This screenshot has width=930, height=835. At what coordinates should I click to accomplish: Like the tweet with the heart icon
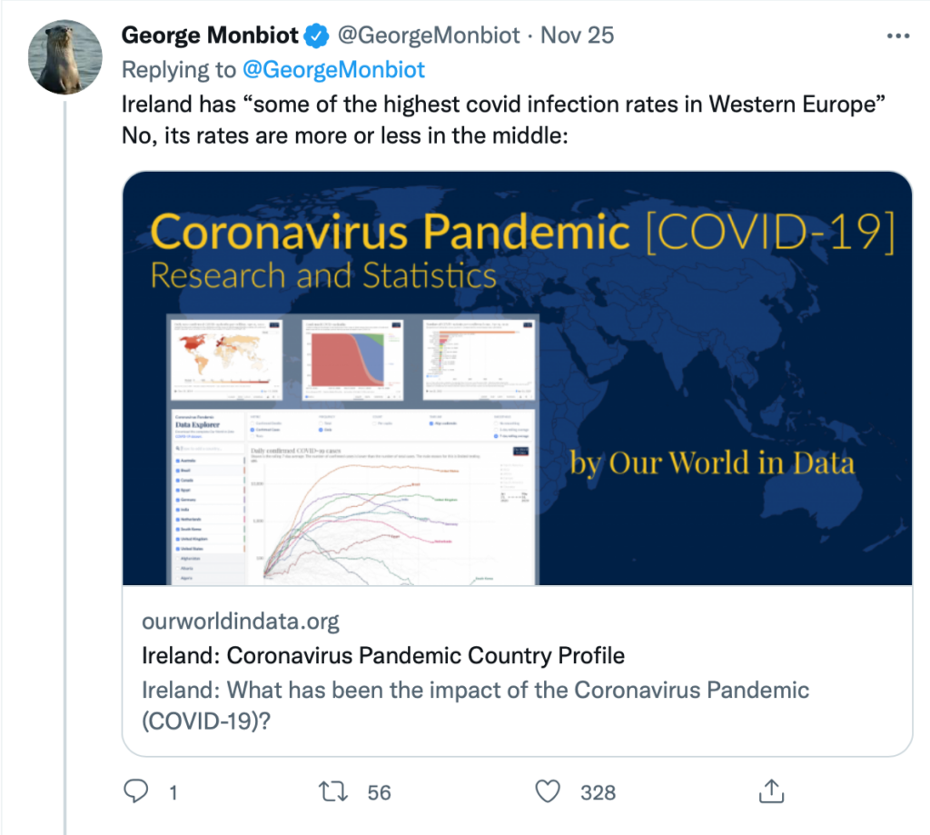pyautogui.click(x=548, y=791)
